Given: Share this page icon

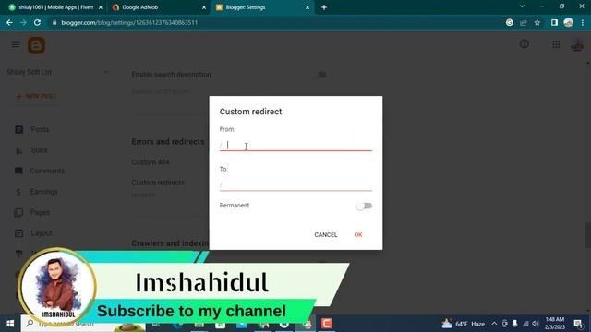Looking at the screenshot, I should coord(524,22).
